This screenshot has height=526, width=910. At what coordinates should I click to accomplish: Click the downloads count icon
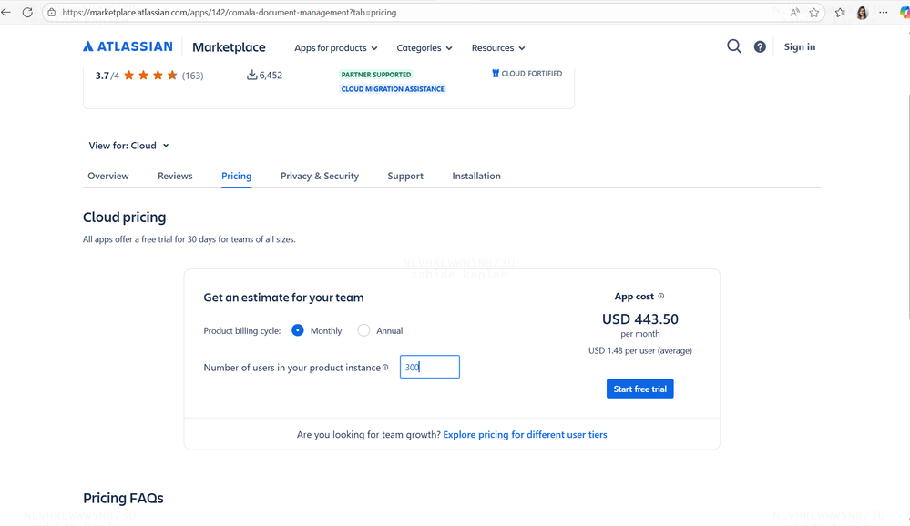(x=252, y=75)
